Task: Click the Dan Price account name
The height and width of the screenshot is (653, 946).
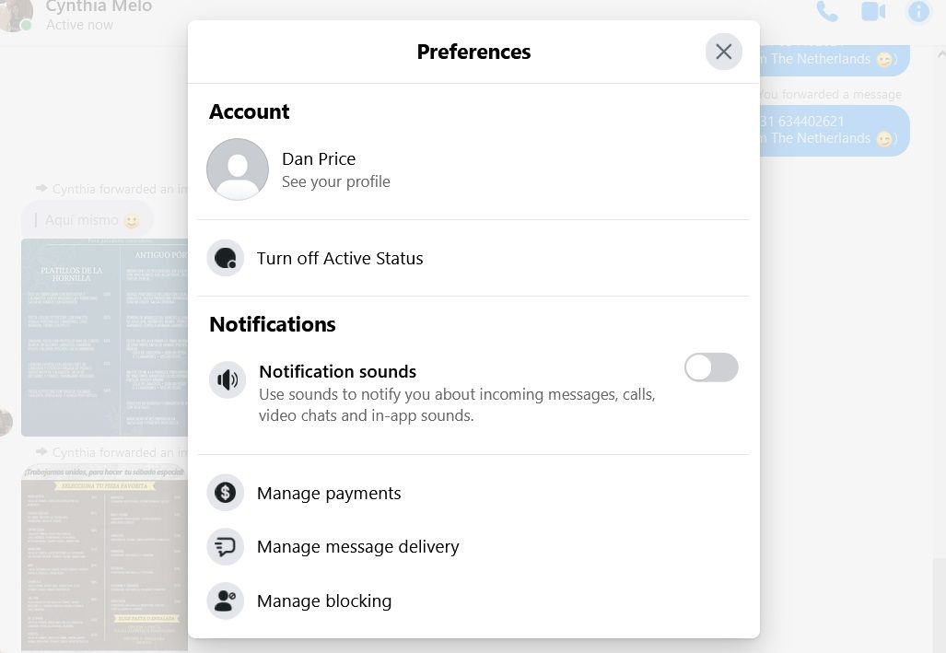Action: click(319, 158)
